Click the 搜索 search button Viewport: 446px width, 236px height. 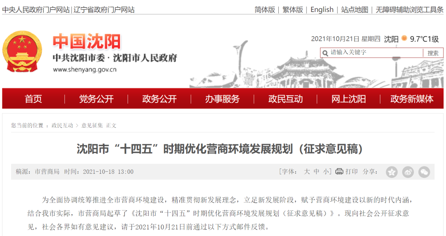coord(433,53)
